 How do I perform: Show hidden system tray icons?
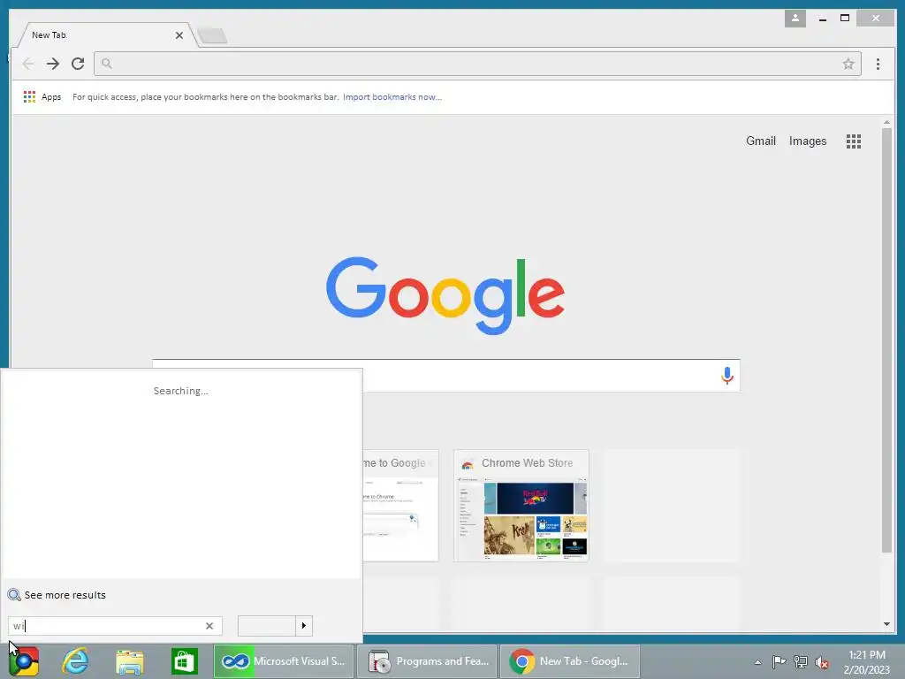(757, 662)
